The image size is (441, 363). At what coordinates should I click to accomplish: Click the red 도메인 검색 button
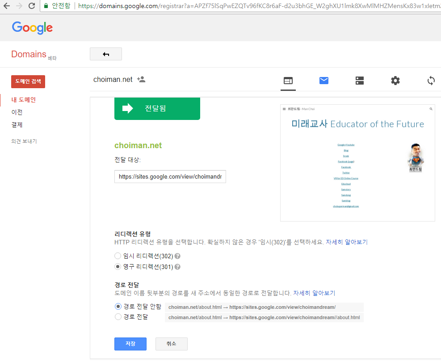coord(28,81)
